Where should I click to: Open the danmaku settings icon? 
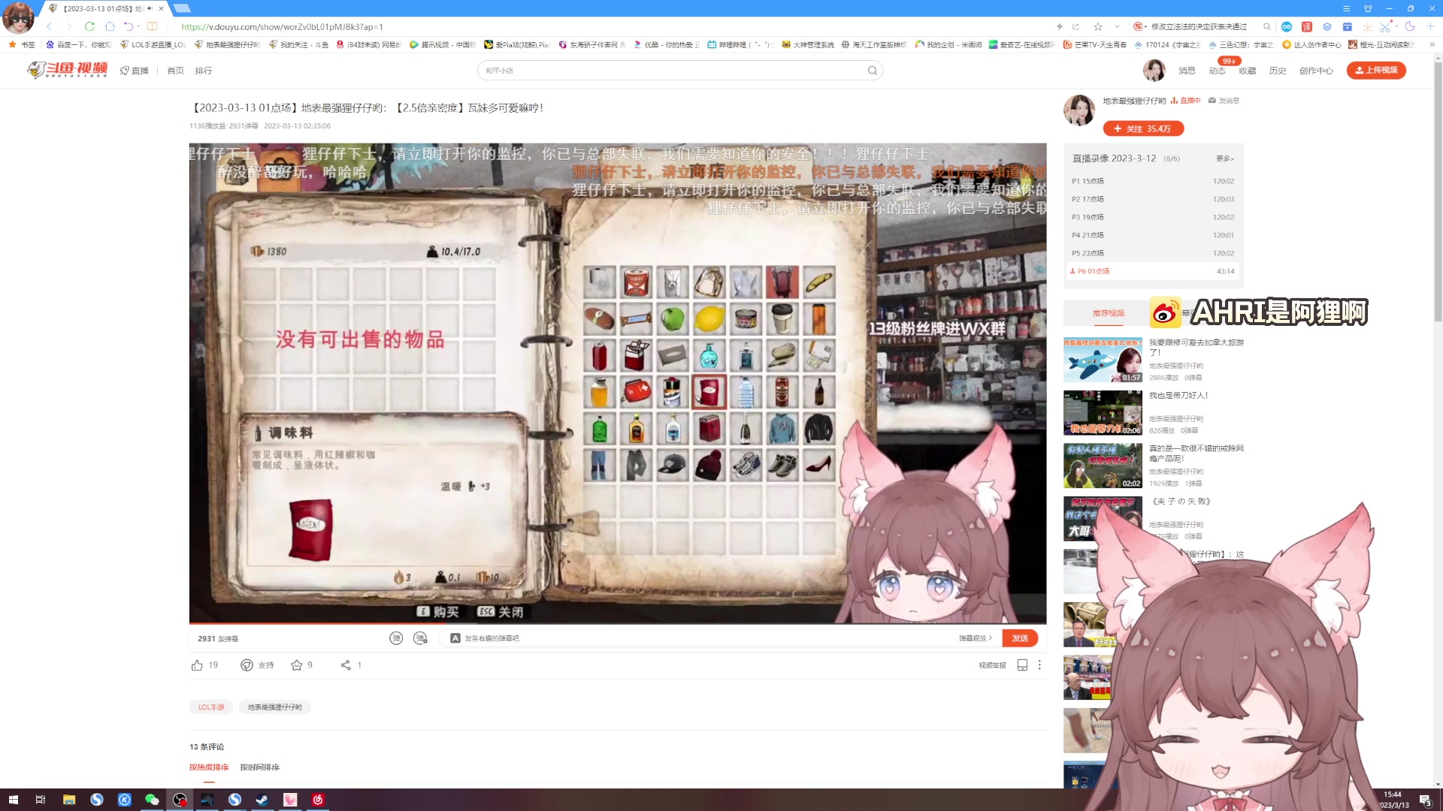[x=420, y=638]
